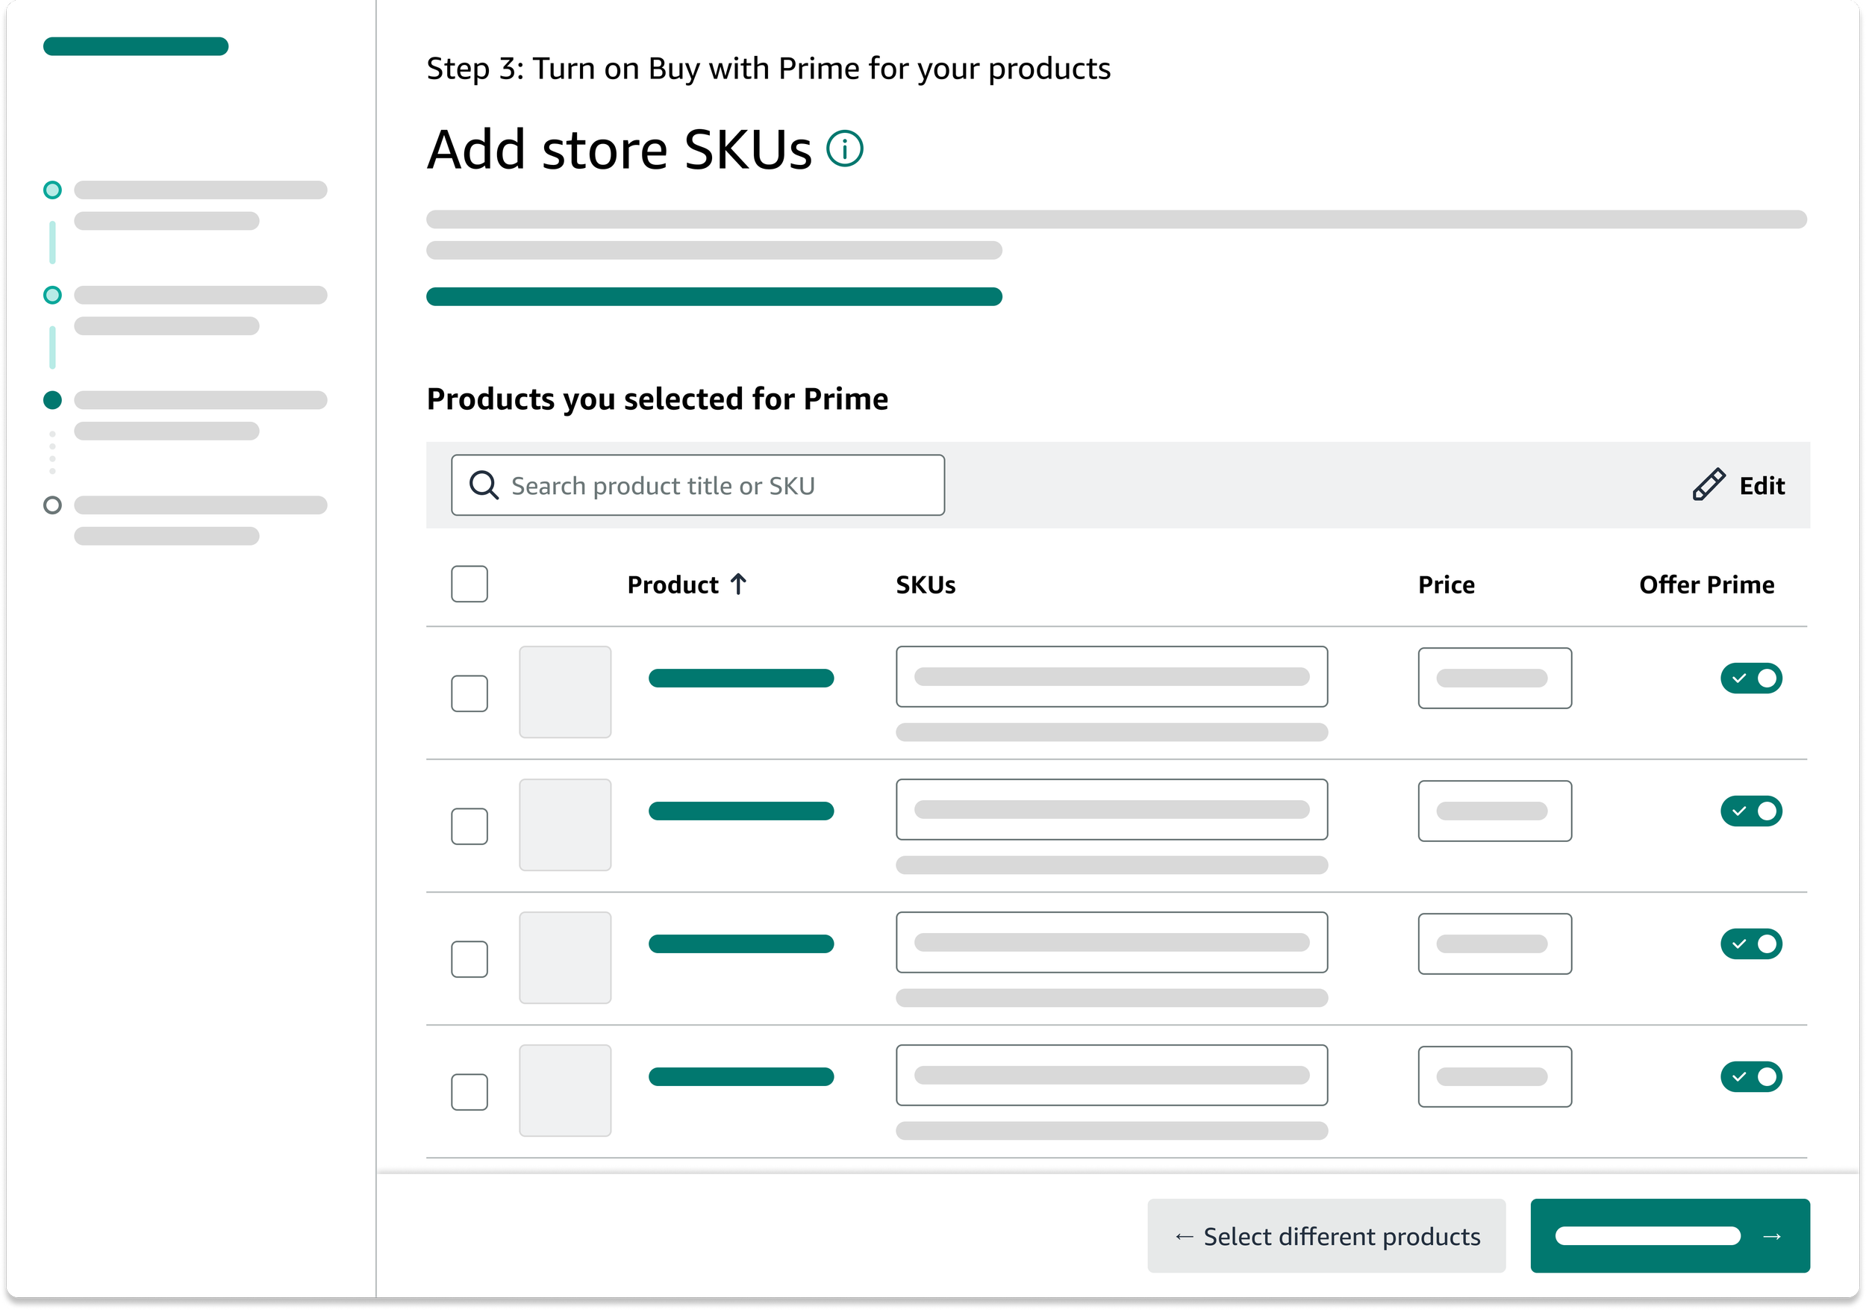Click the pencil Edit icon
This screenshot has height=1310, width=1866.
tap(1709, 484)
